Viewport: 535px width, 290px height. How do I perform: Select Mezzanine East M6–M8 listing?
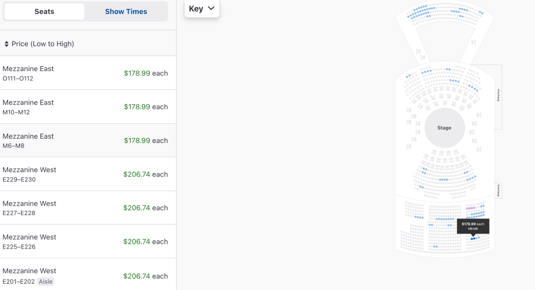pos(85,140)
